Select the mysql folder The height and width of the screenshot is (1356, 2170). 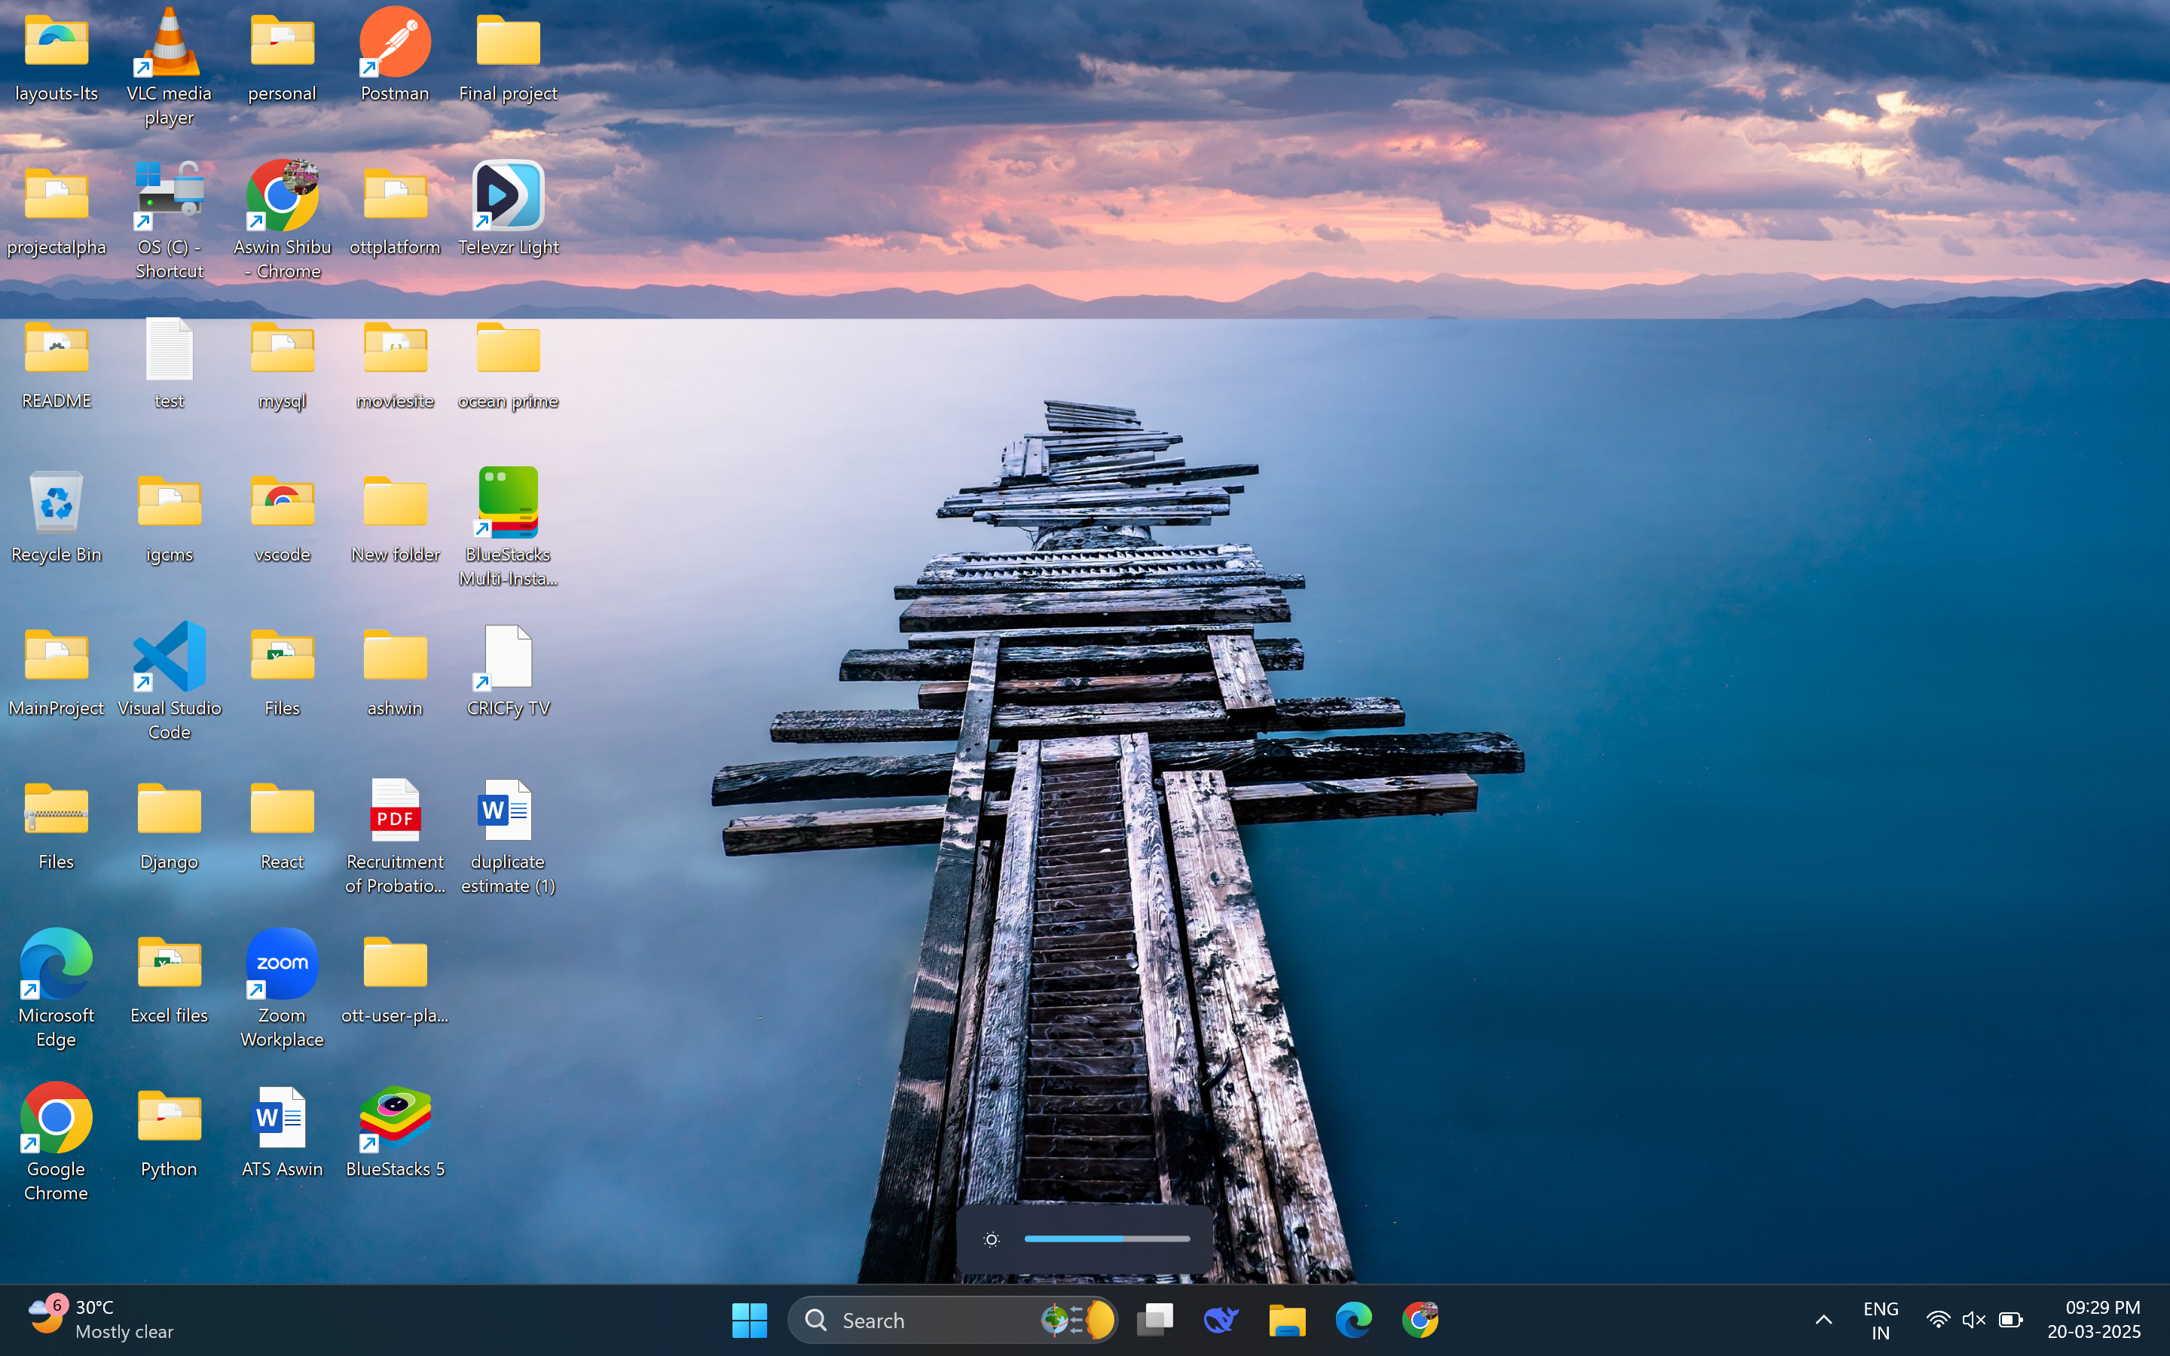[283, 350]
